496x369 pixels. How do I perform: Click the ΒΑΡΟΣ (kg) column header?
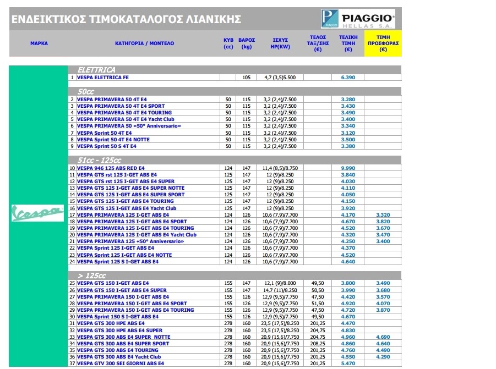(x=247, y=43)
